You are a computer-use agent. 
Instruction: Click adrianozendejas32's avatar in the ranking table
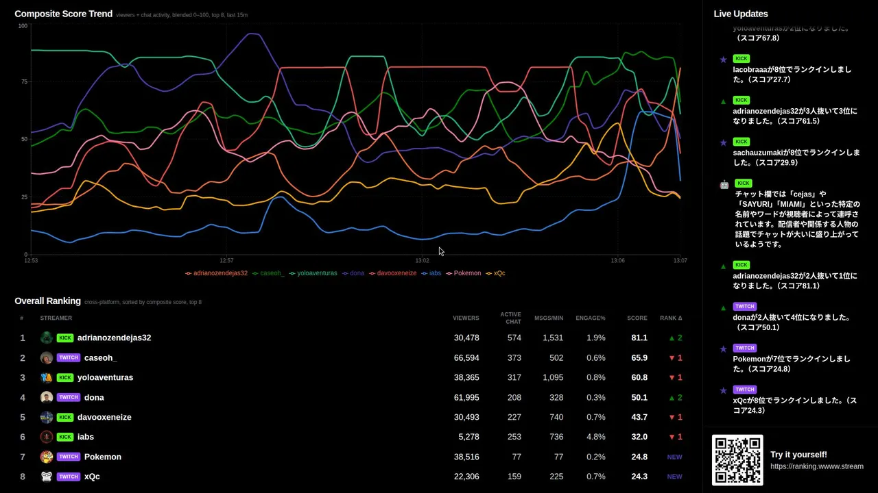47,338
